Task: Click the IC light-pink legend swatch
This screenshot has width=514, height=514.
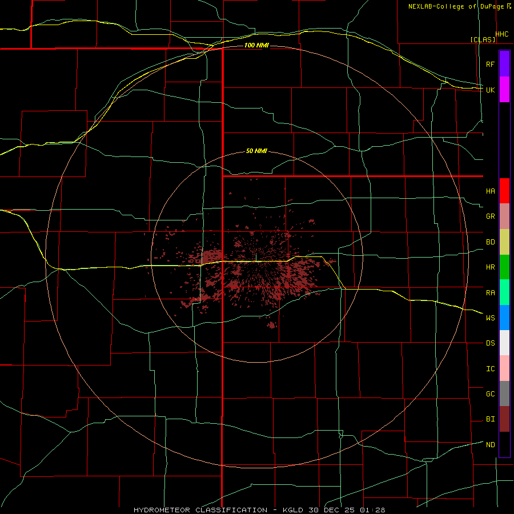Action: click(504, 368)
